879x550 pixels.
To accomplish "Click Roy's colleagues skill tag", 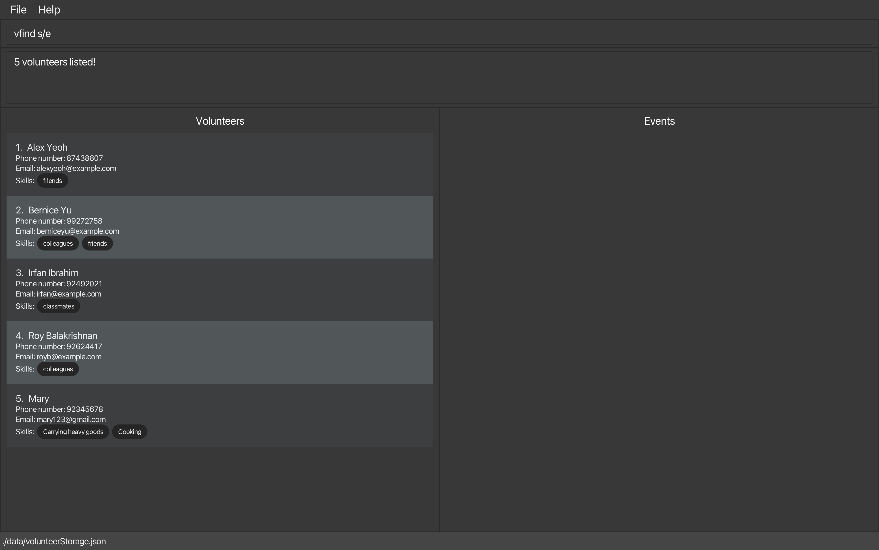I will pyautogui.click(x=58, y=369).
